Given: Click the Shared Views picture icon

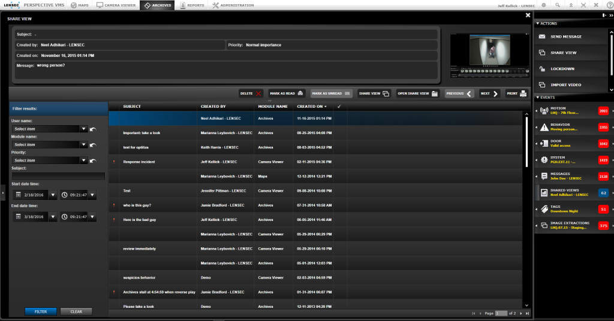Looking at the screenshot, I should pos(544,193).
